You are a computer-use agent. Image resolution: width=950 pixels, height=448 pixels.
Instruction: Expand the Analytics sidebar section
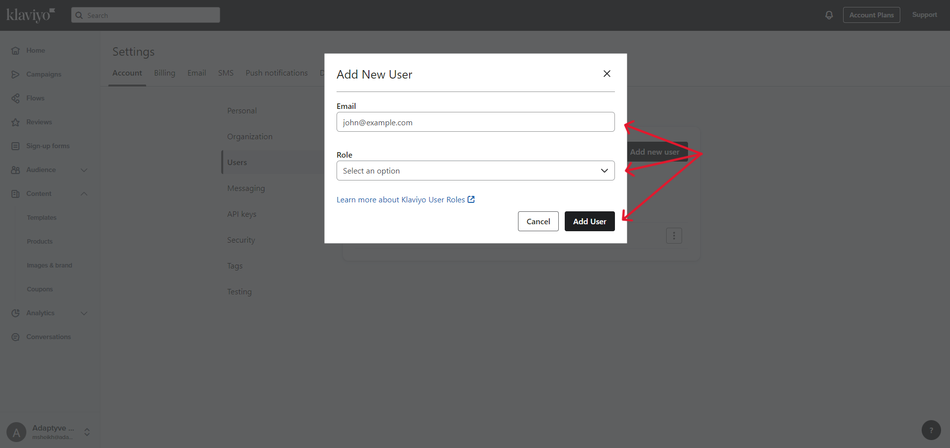(84, 313)
